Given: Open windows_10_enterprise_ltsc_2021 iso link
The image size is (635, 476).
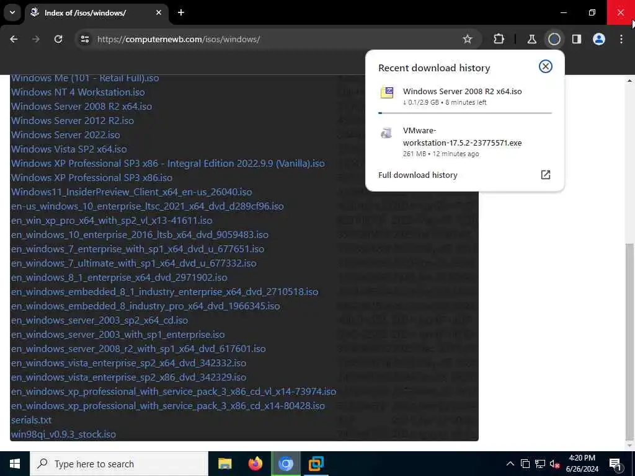Looking at the screenshot, I should (147, 206).
